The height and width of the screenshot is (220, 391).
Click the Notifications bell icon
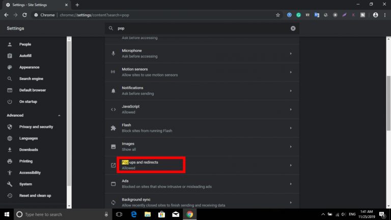[113, 91]
